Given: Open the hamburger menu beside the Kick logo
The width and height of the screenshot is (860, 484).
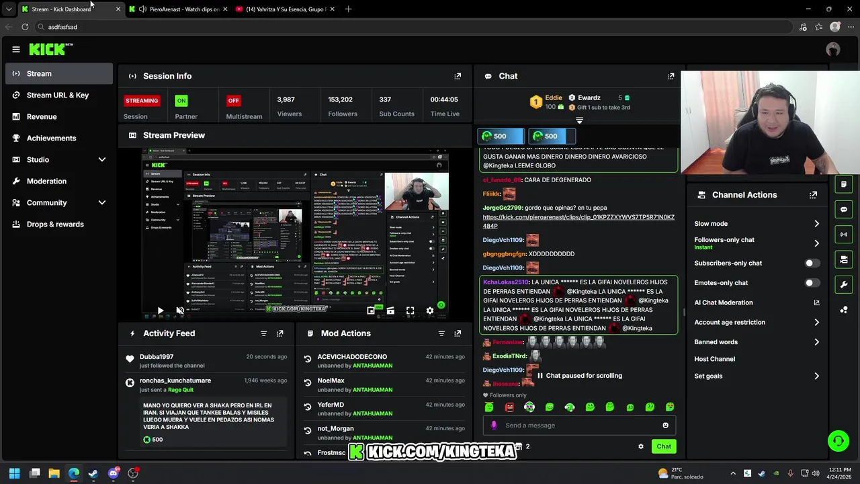Looking at the screenshot, I should (16, 49).
